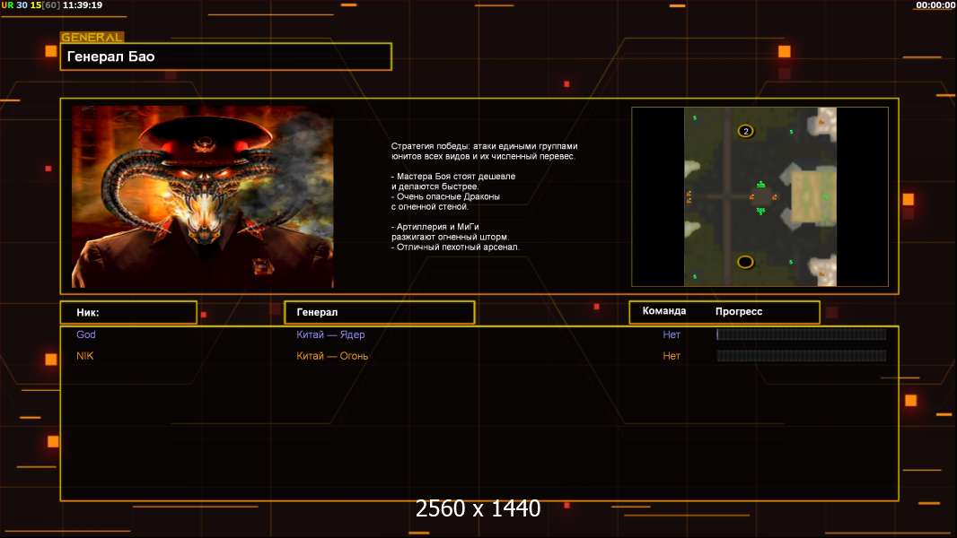Image resolution: width=957 pixels, height=538 pixels.
Task: Click the 00:00:00 timer at top right
Action: pyautogui.click(x=935, y=5)
